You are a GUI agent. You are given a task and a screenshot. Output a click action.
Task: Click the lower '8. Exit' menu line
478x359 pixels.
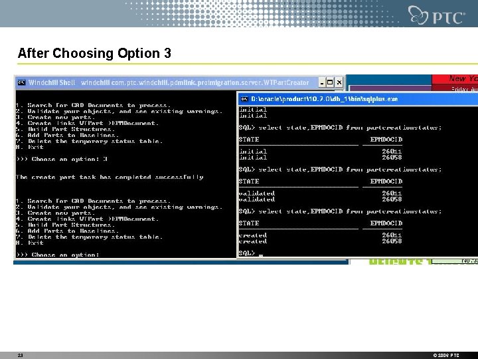click(30, 243)
